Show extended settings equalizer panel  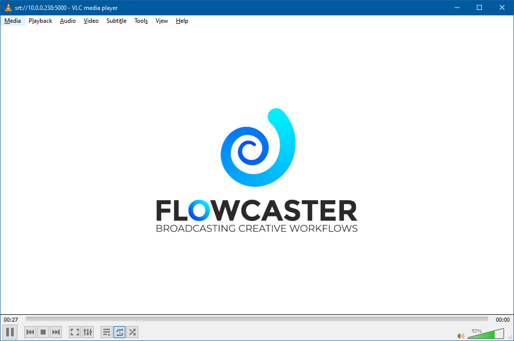pyautogui.click(x=88, y=332)
